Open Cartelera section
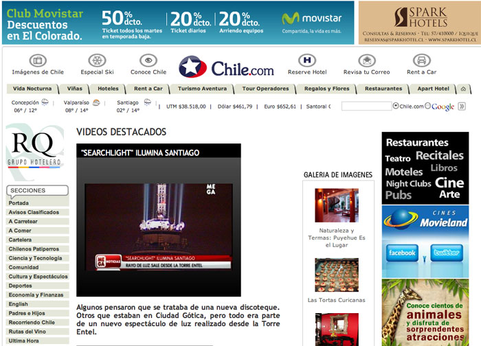Screen dimensions: 481x346 pos(38,240)
